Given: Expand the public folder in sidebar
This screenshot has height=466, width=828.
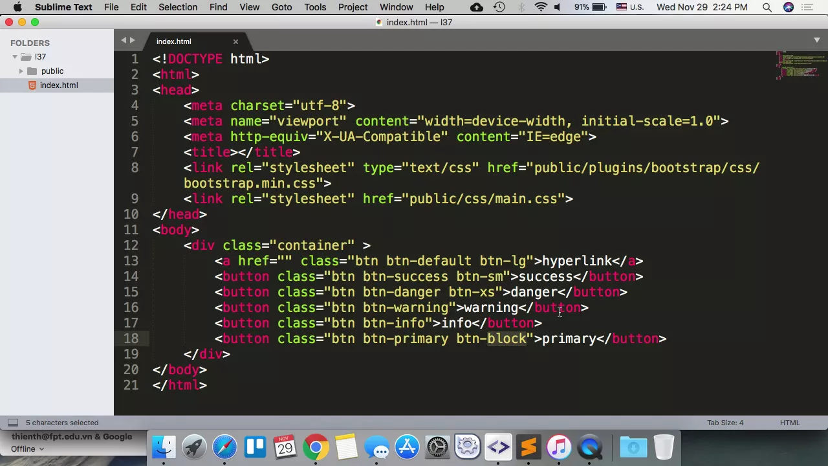Looking at the screenshot, I should click(21, 71).
